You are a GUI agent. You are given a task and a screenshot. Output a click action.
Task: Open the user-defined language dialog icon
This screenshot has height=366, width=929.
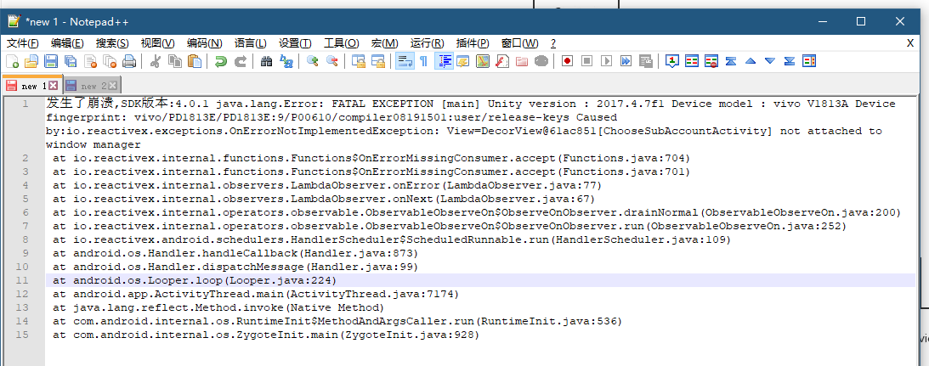(x=462, y=61)
